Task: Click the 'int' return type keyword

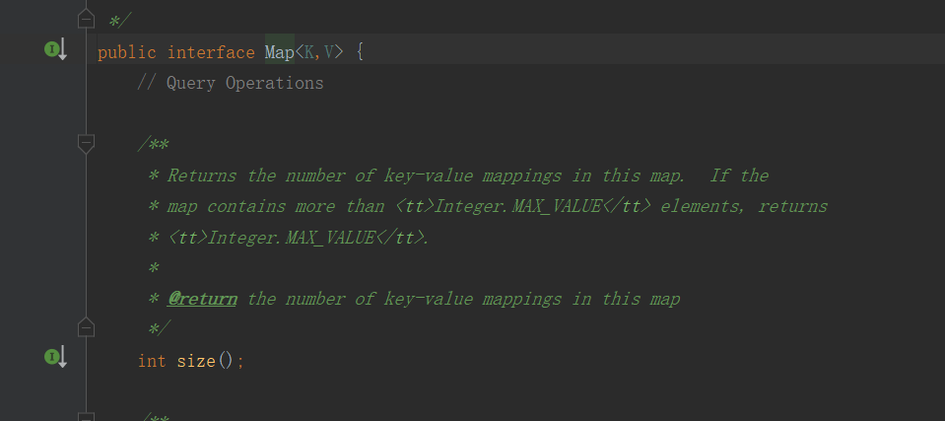Action: pyautogui.click(x=152, y=361)
